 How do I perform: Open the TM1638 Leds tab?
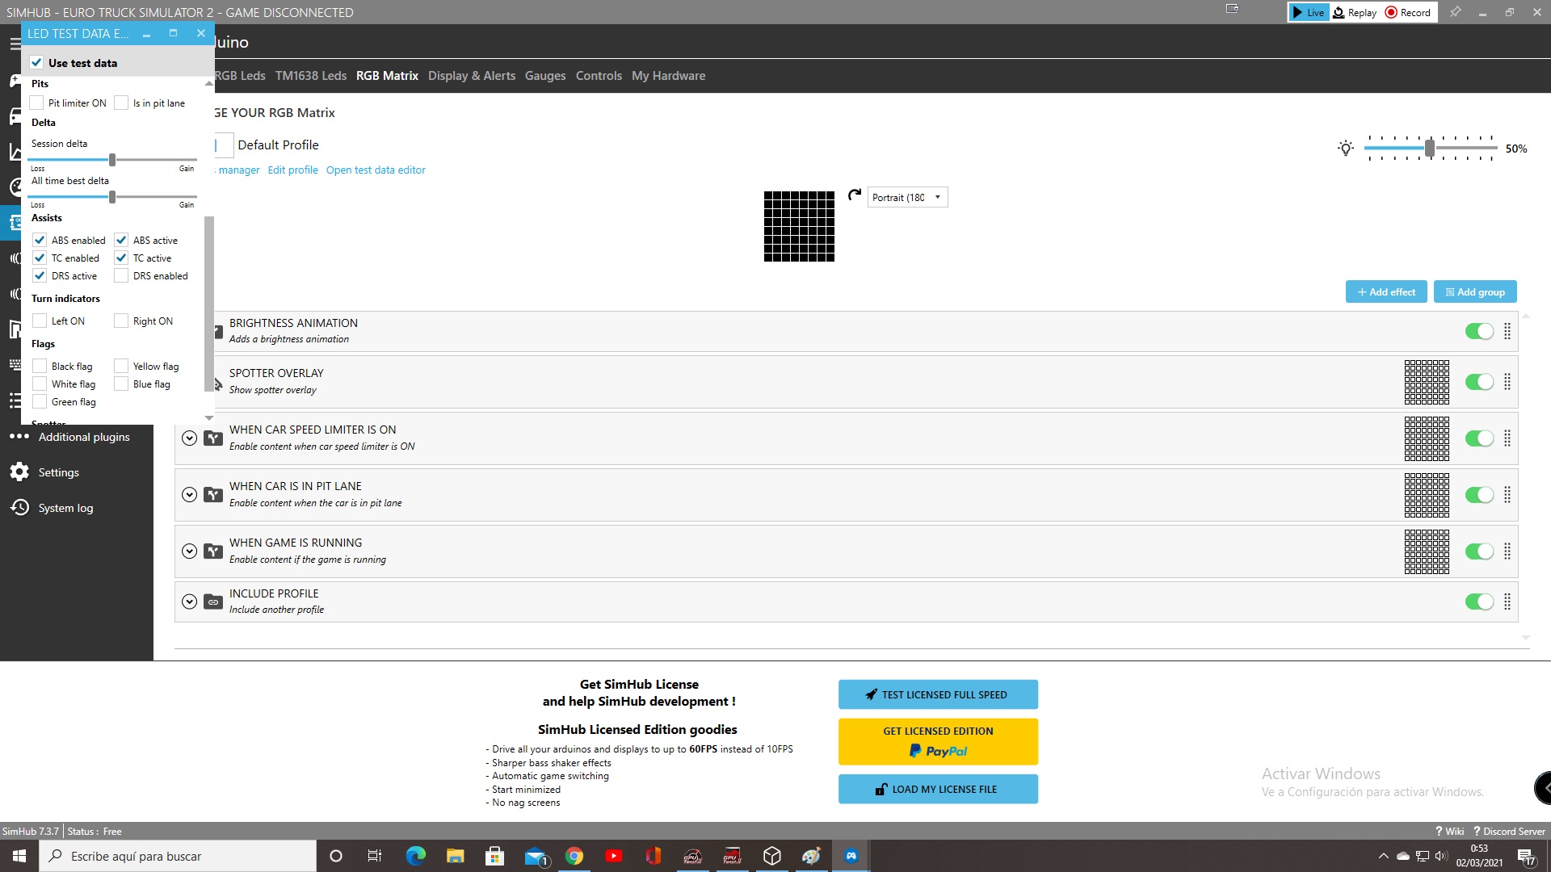pyautogui.click(x=310, y=75)
